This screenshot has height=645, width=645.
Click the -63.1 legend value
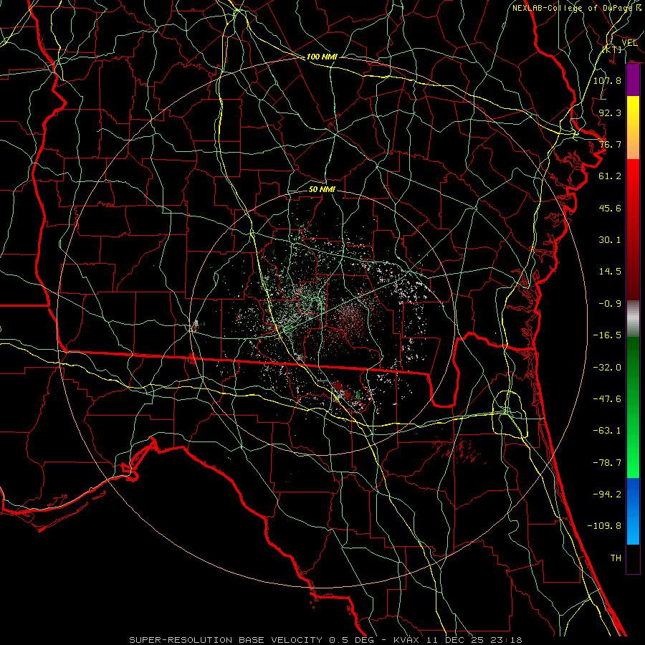607,431
